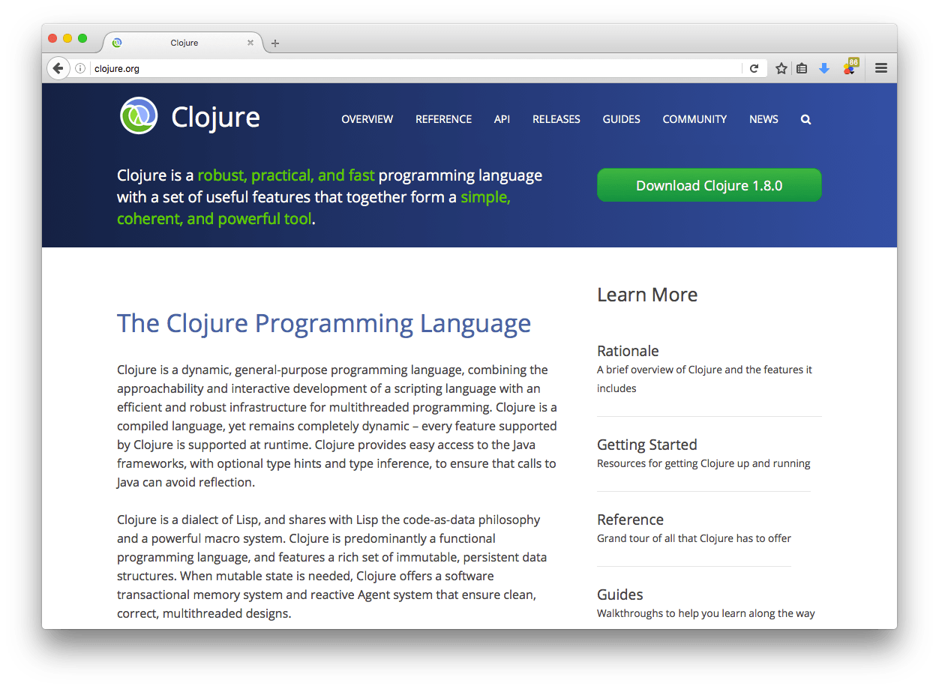Image resolution: width=939 pixels, height=689 pixels.
Task: Open the NEWS navigation item
Action: 763,119
